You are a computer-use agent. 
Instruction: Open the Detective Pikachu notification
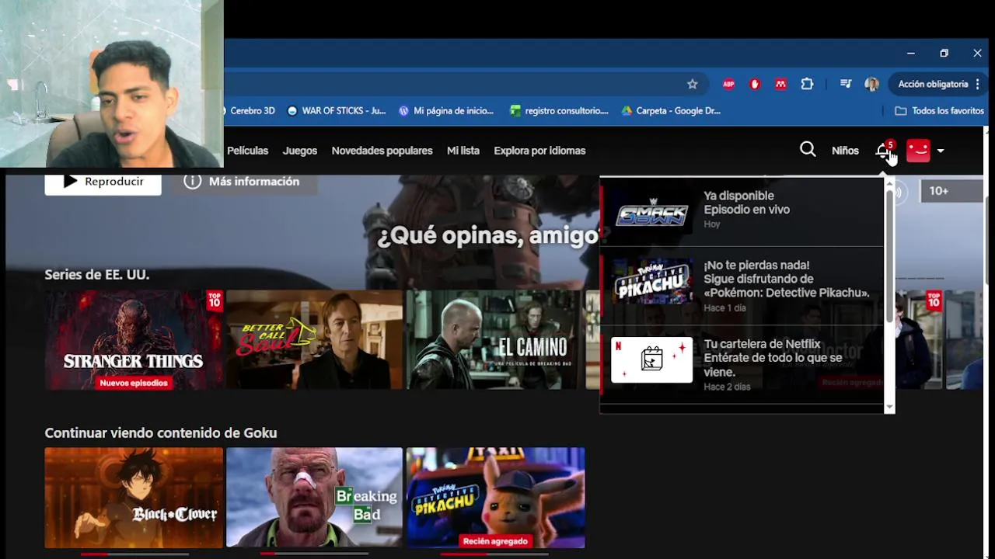pos(742,286)
